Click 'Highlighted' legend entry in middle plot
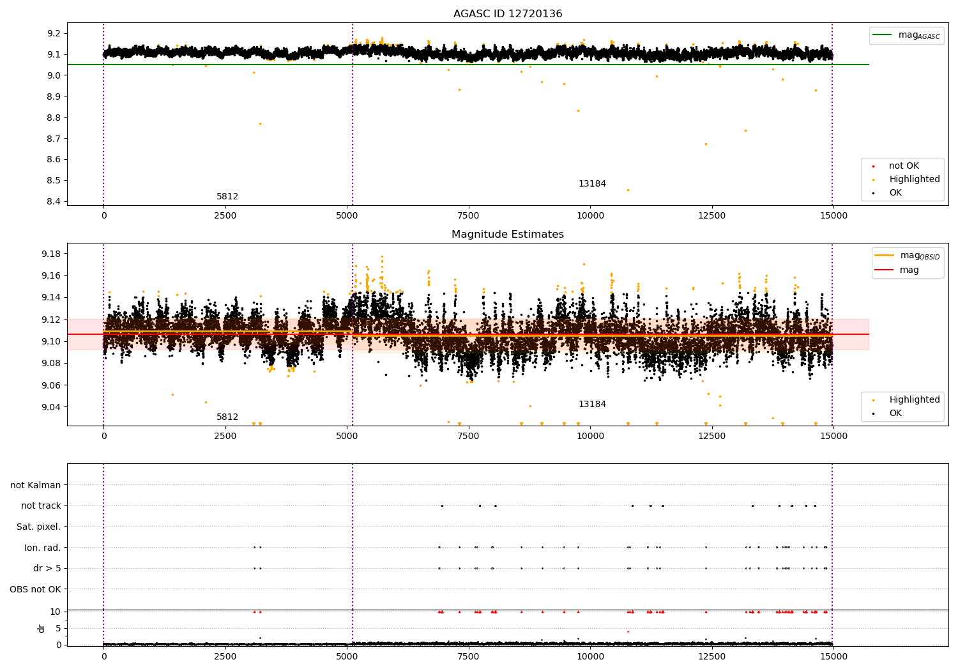 [908, 400]
